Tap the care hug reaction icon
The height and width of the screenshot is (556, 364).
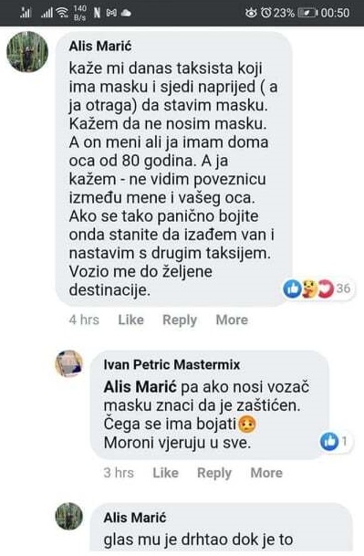click(309, 288)
